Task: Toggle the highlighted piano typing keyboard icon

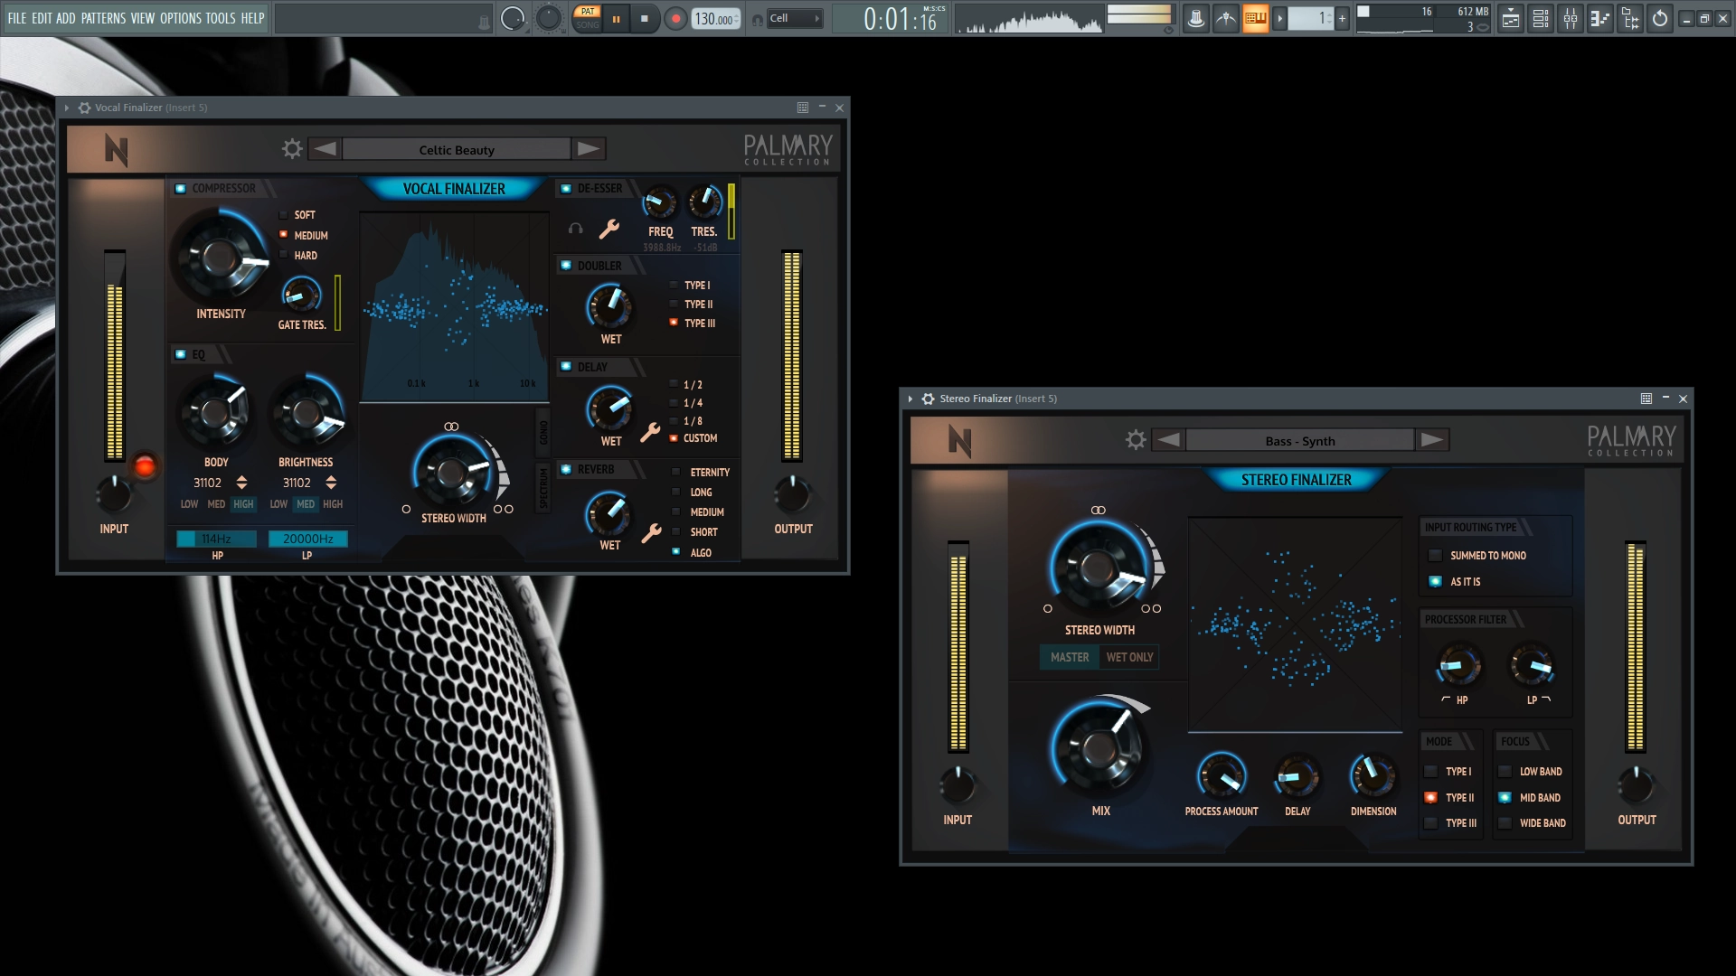Action: point(1255,18)
